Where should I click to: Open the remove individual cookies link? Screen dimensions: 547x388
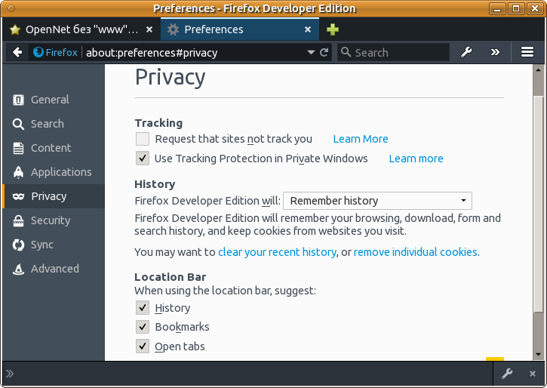(415, 252)
